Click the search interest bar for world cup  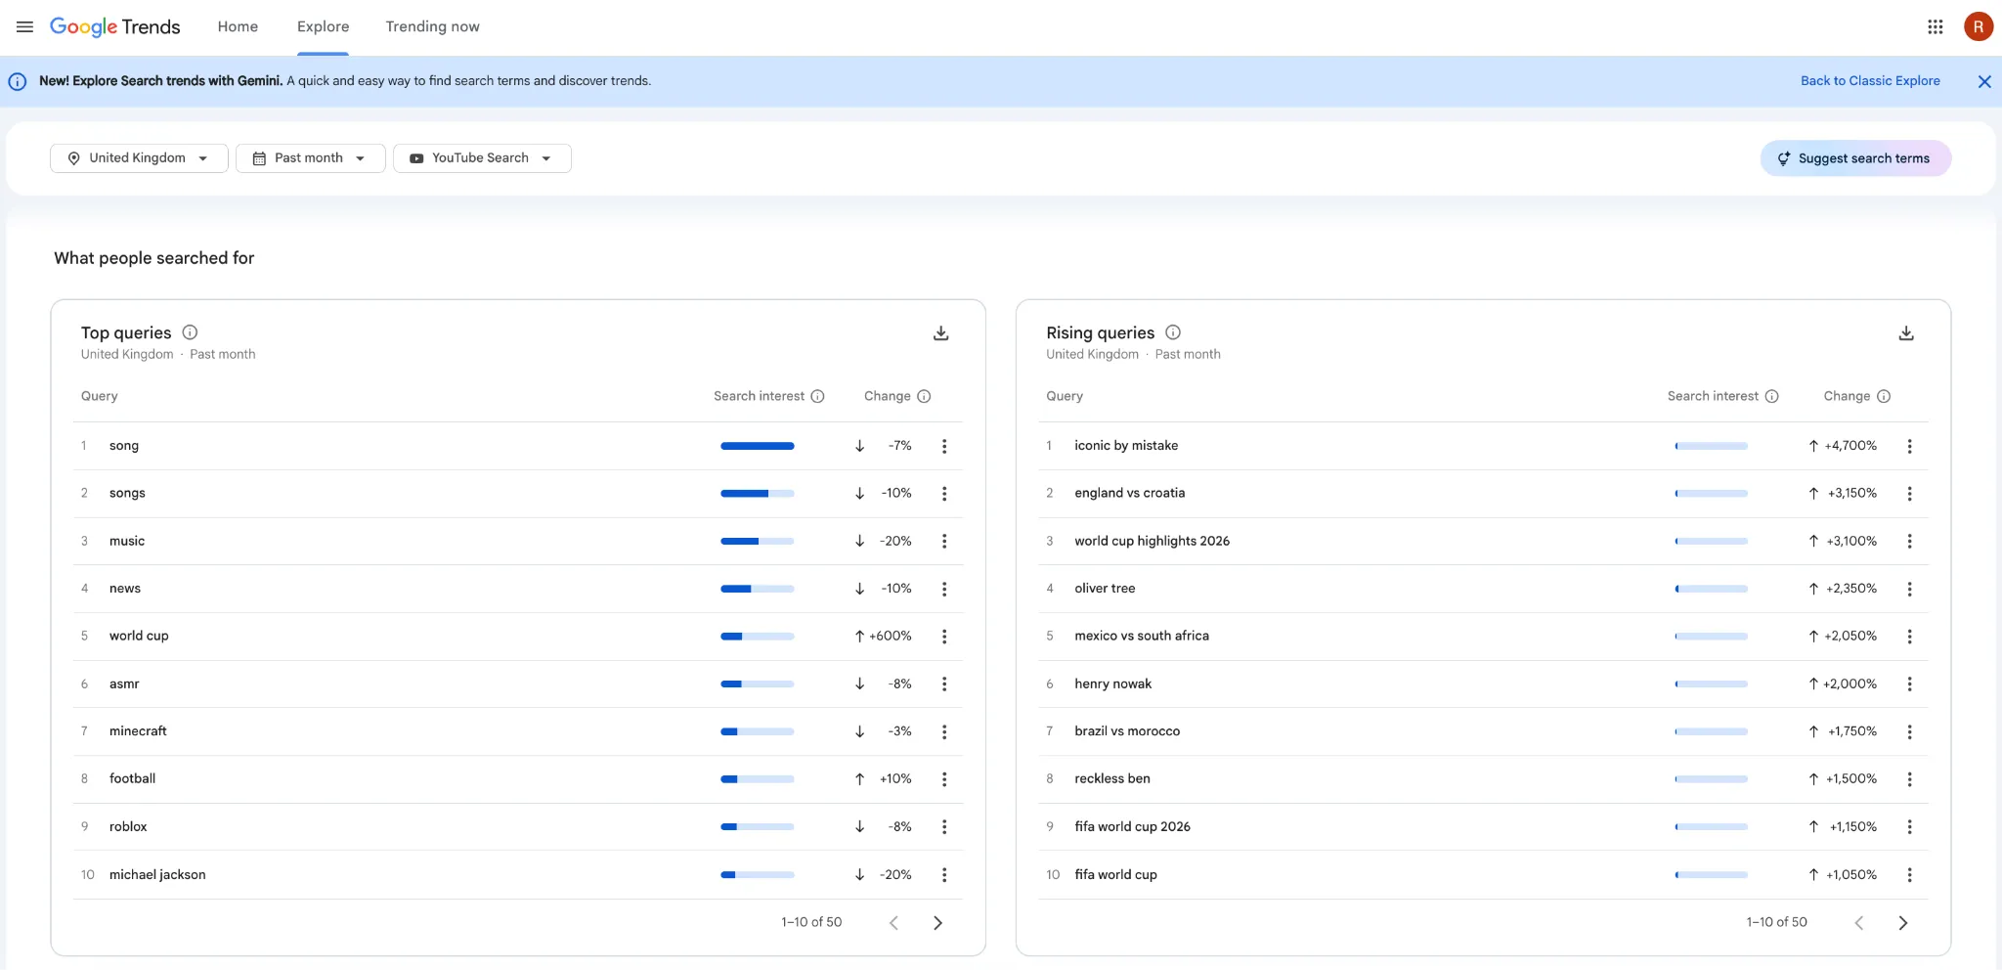click(758, 637)
